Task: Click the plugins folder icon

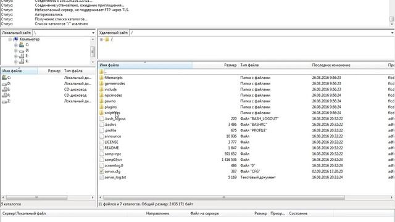Action: (101, 107)
